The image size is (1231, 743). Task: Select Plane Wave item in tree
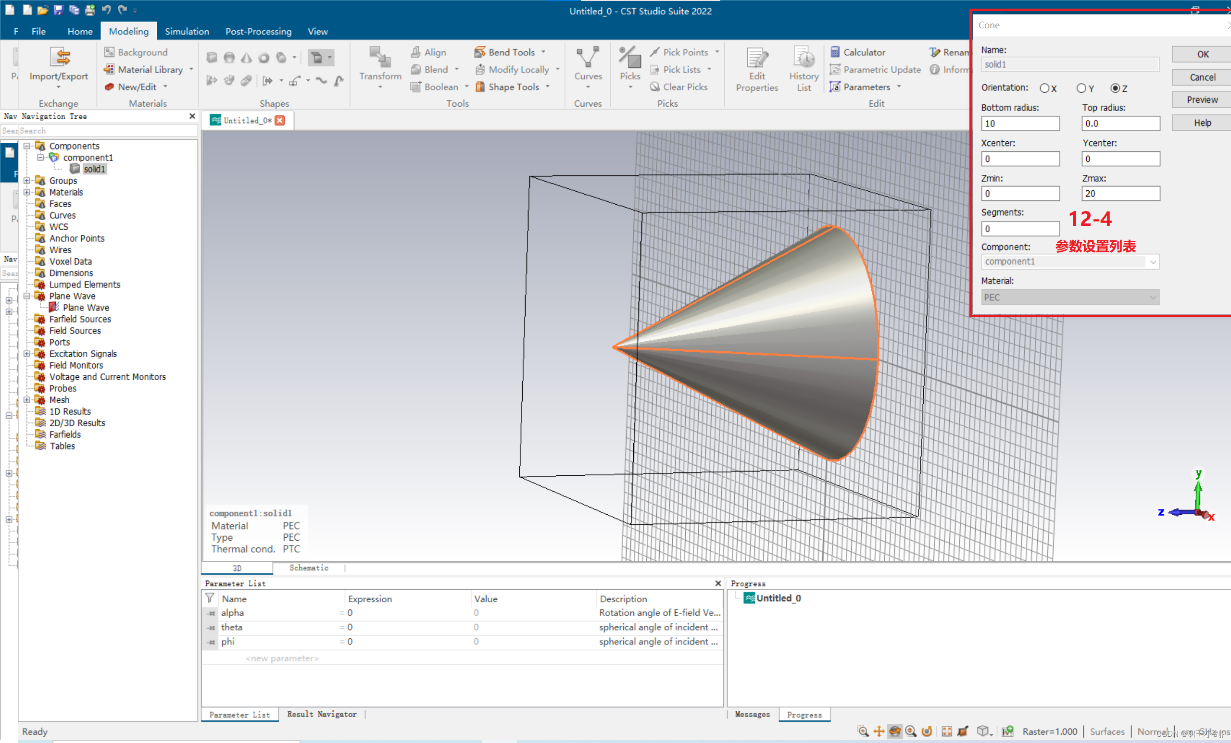pos(86,308)
